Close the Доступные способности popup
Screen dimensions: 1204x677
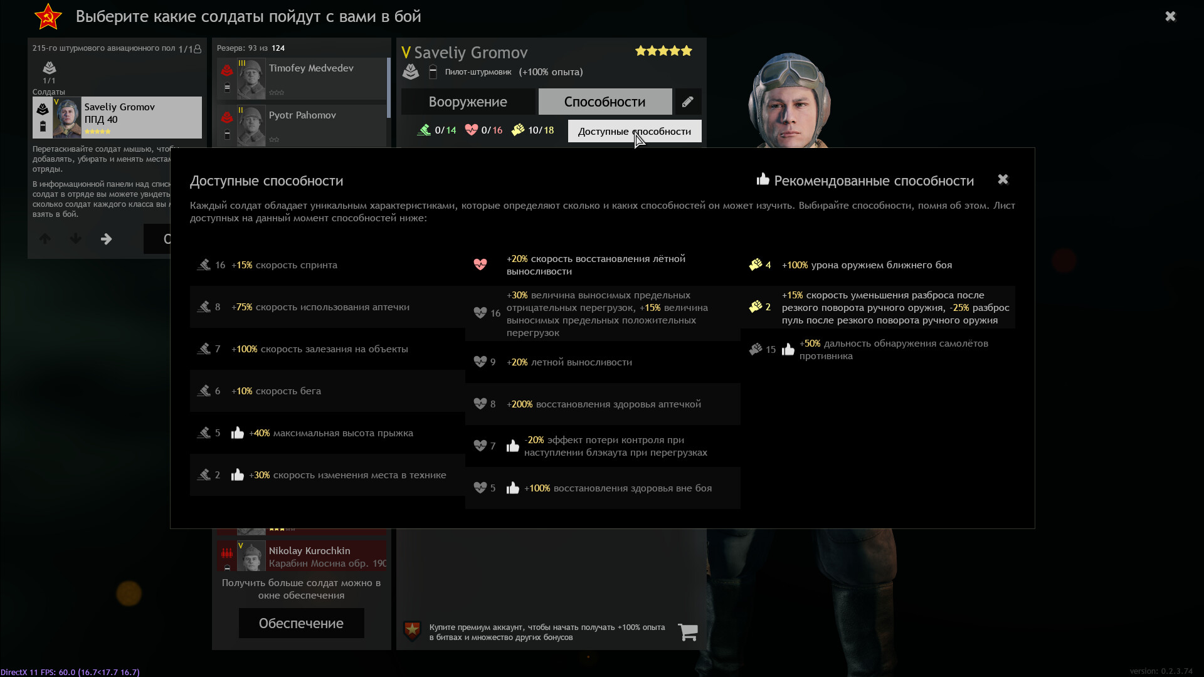[x=1003, y=180]
